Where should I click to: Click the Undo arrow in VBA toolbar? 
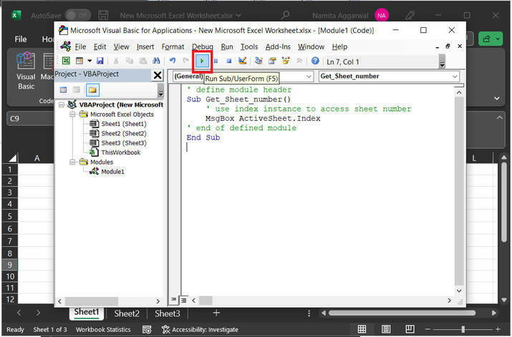coord(173,62)
